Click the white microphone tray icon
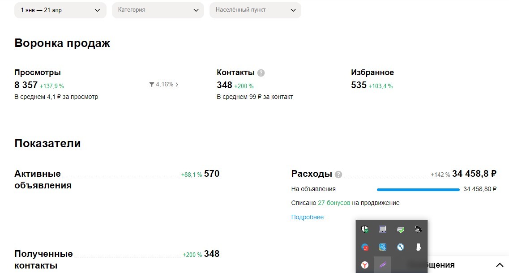The width and height of the screenshot is (509, 273). pyautogui.click(x=418, y=247)
